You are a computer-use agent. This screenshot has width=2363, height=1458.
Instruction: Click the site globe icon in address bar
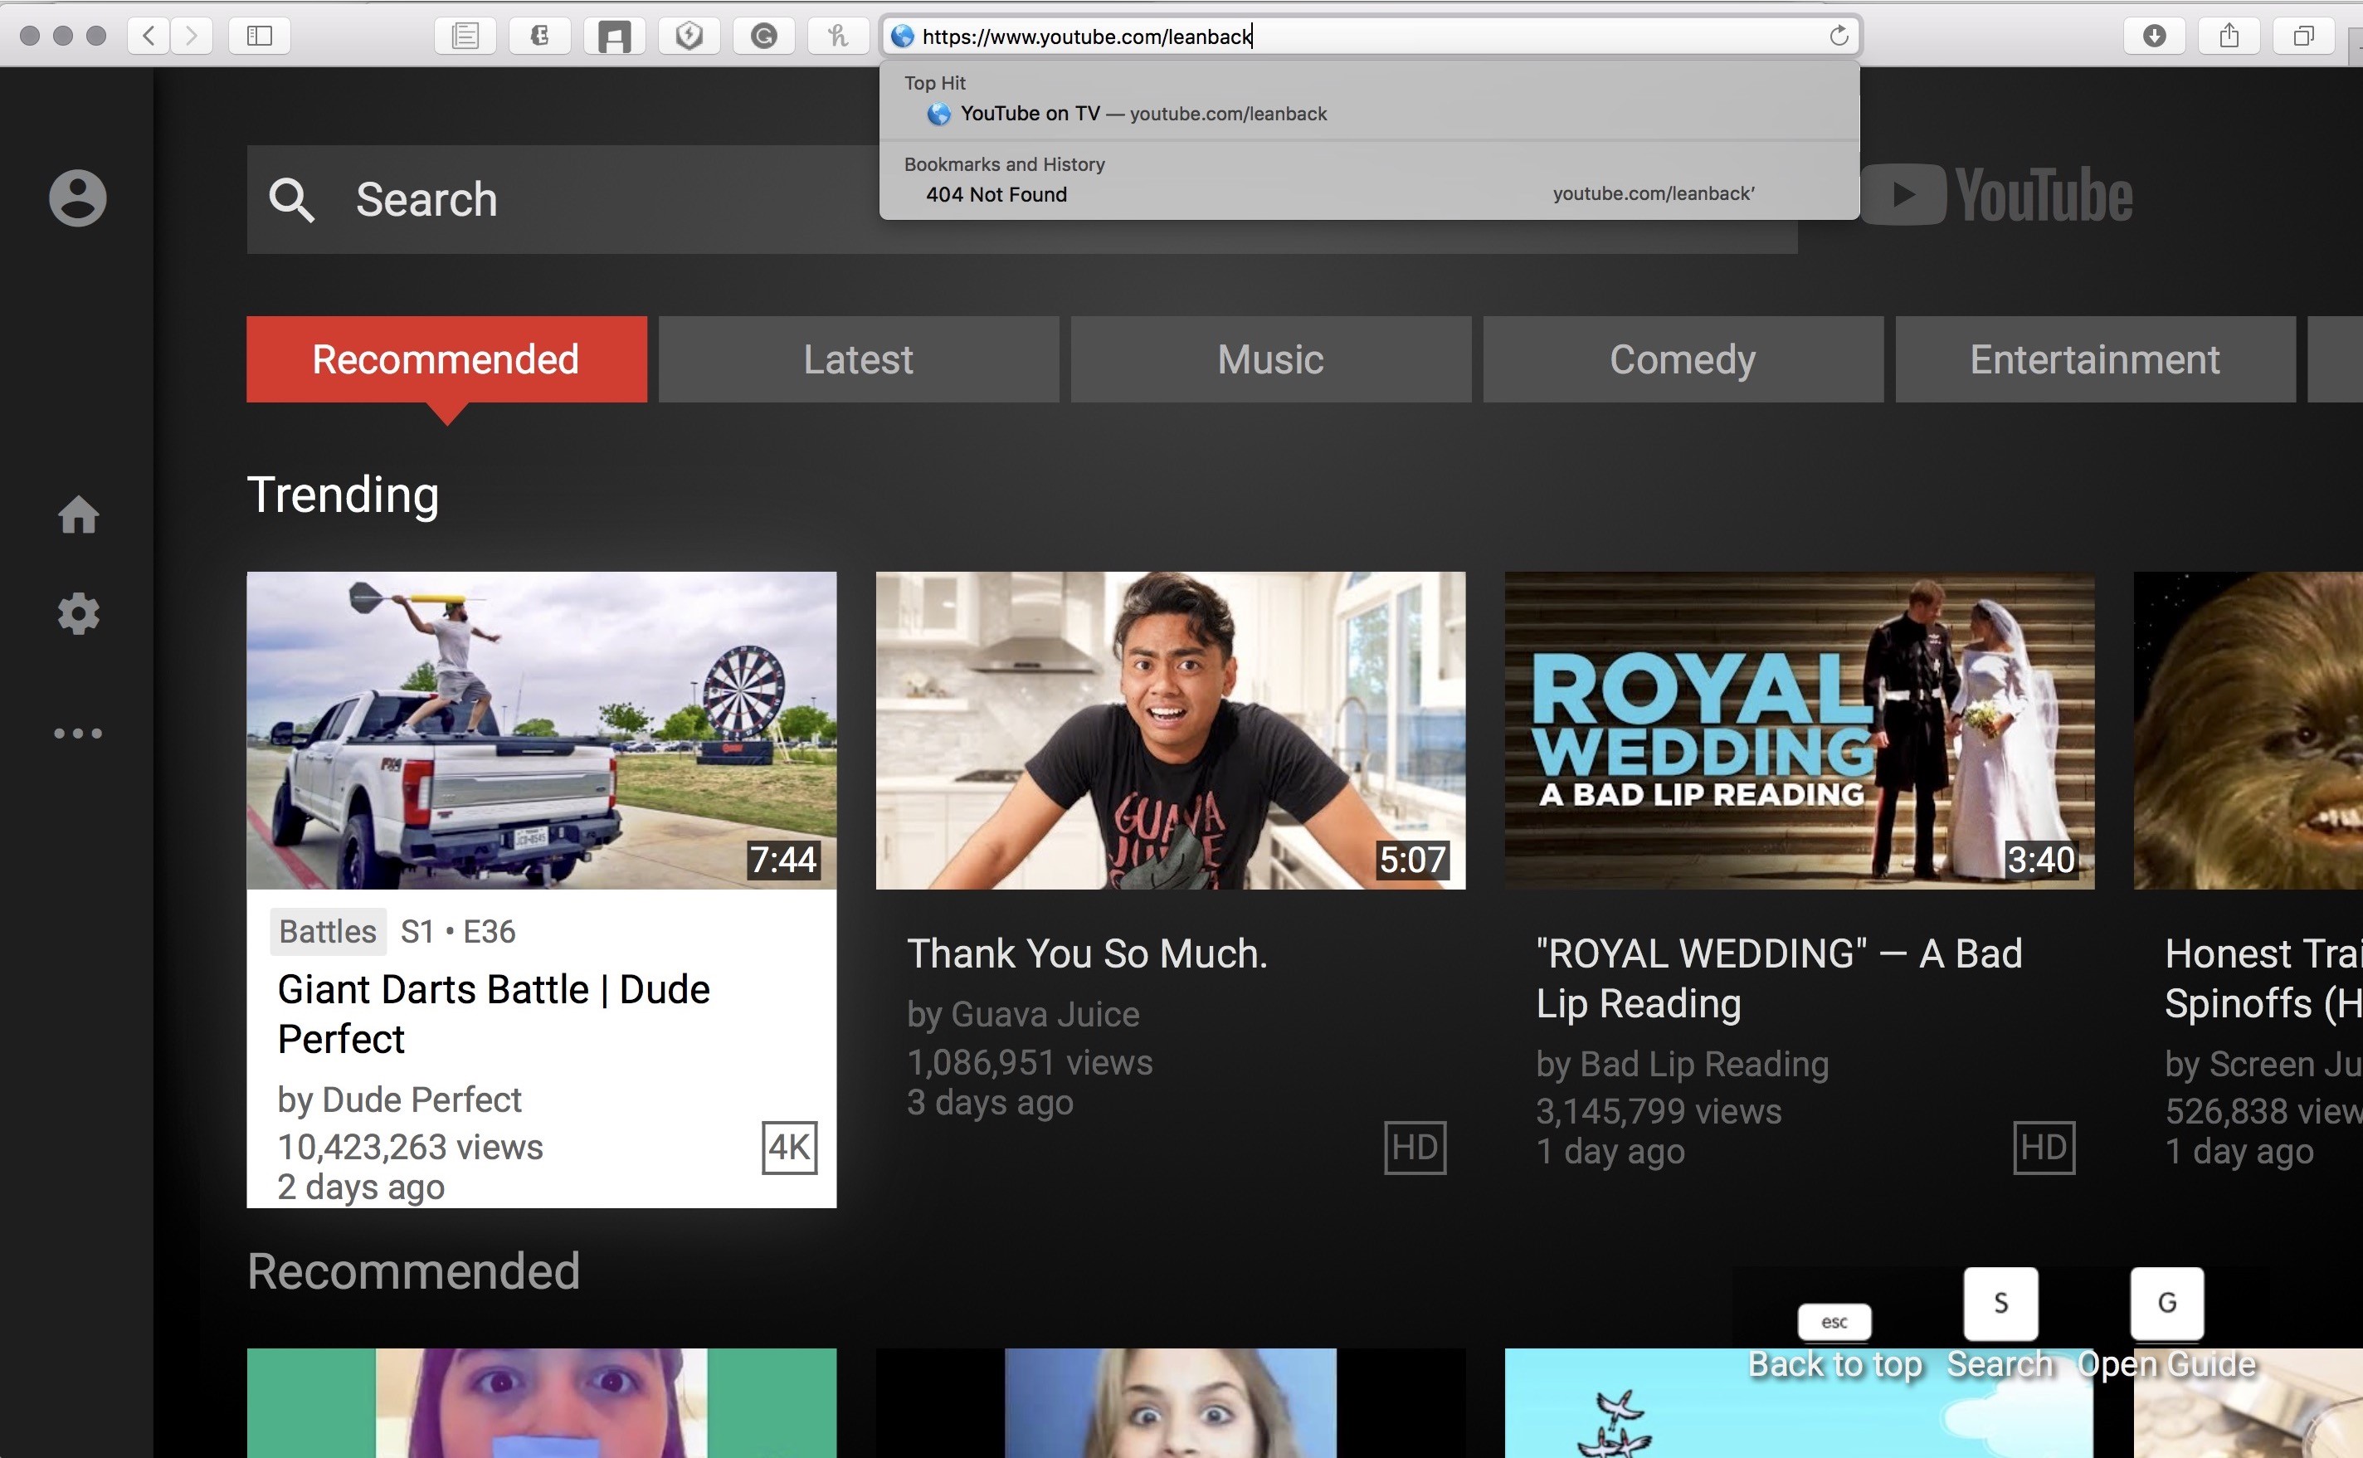click(903, 37)
